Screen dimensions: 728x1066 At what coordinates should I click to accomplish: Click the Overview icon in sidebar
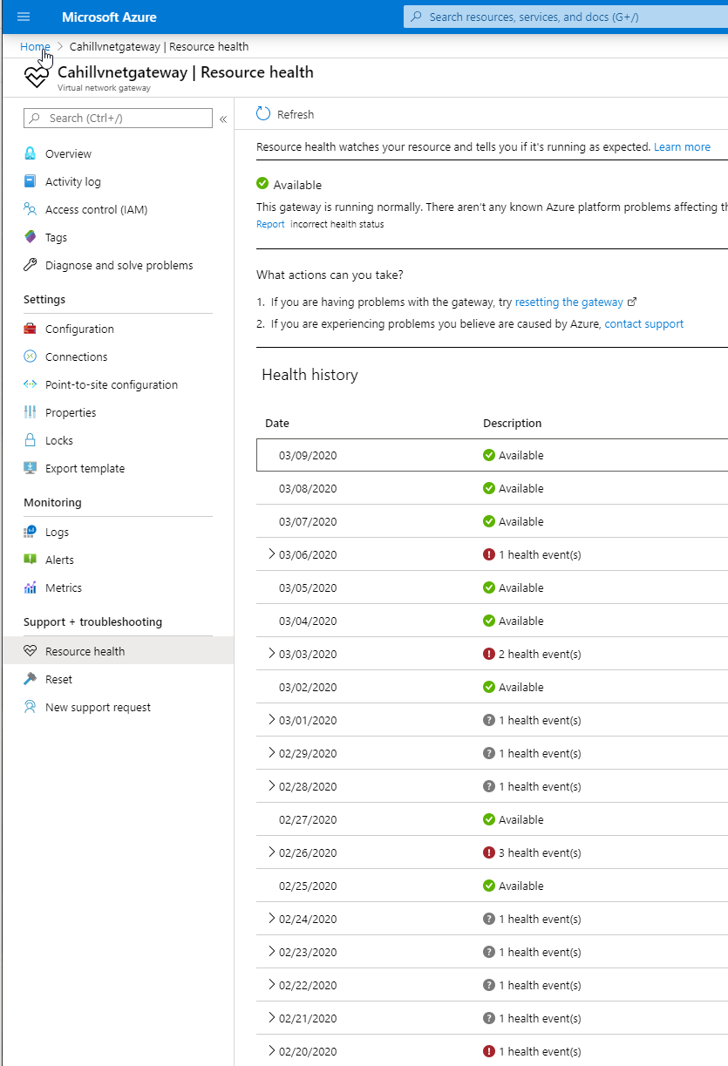(x=30, y=153)
